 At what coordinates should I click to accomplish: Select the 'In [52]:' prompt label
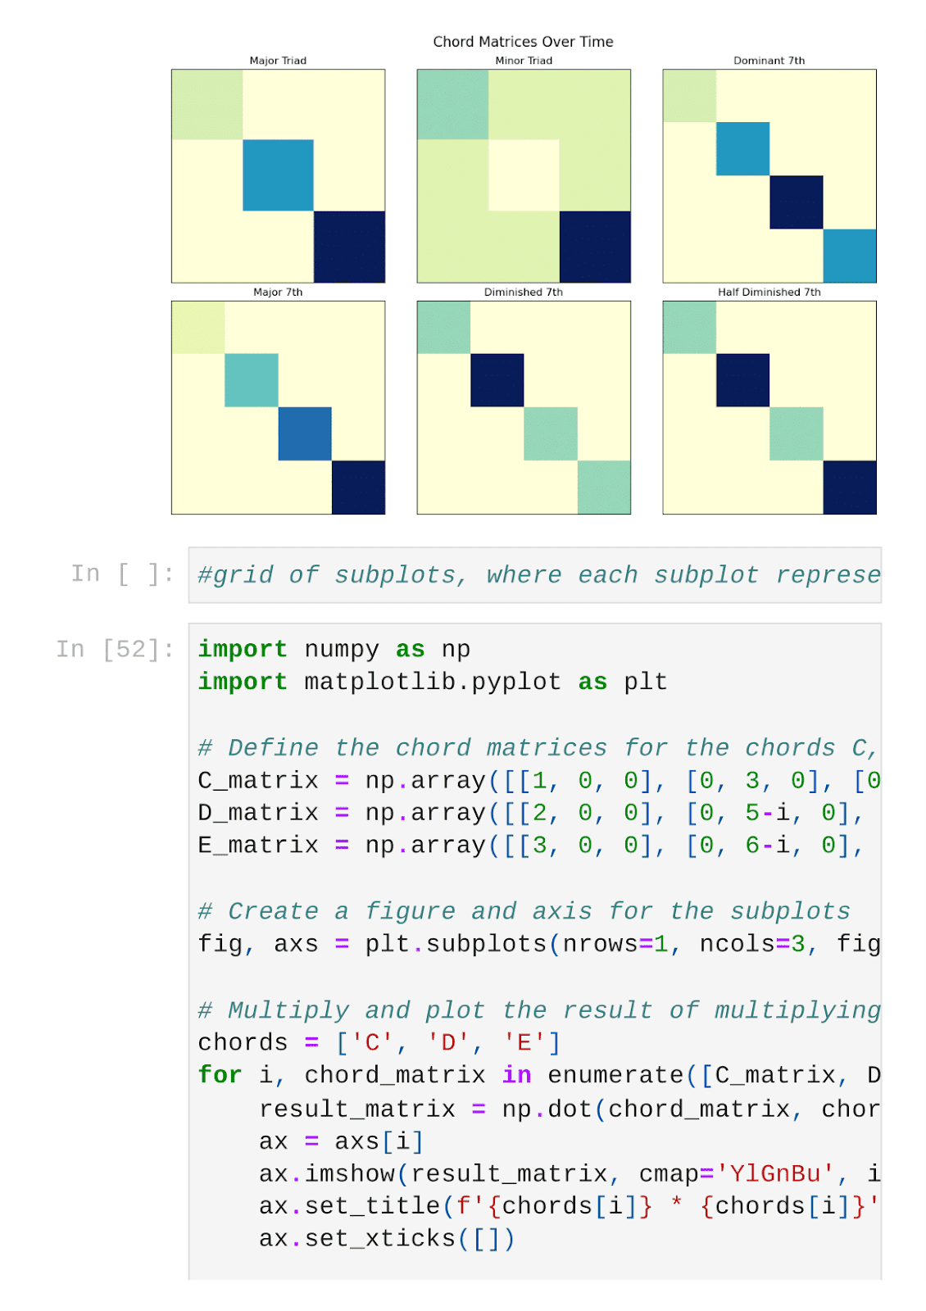tap(115, 649)
